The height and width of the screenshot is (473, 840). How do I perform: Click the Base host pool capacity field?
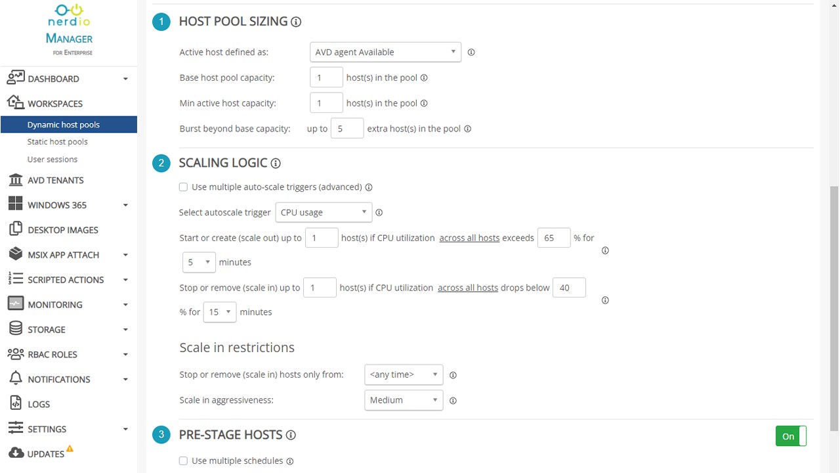[326, 78]
